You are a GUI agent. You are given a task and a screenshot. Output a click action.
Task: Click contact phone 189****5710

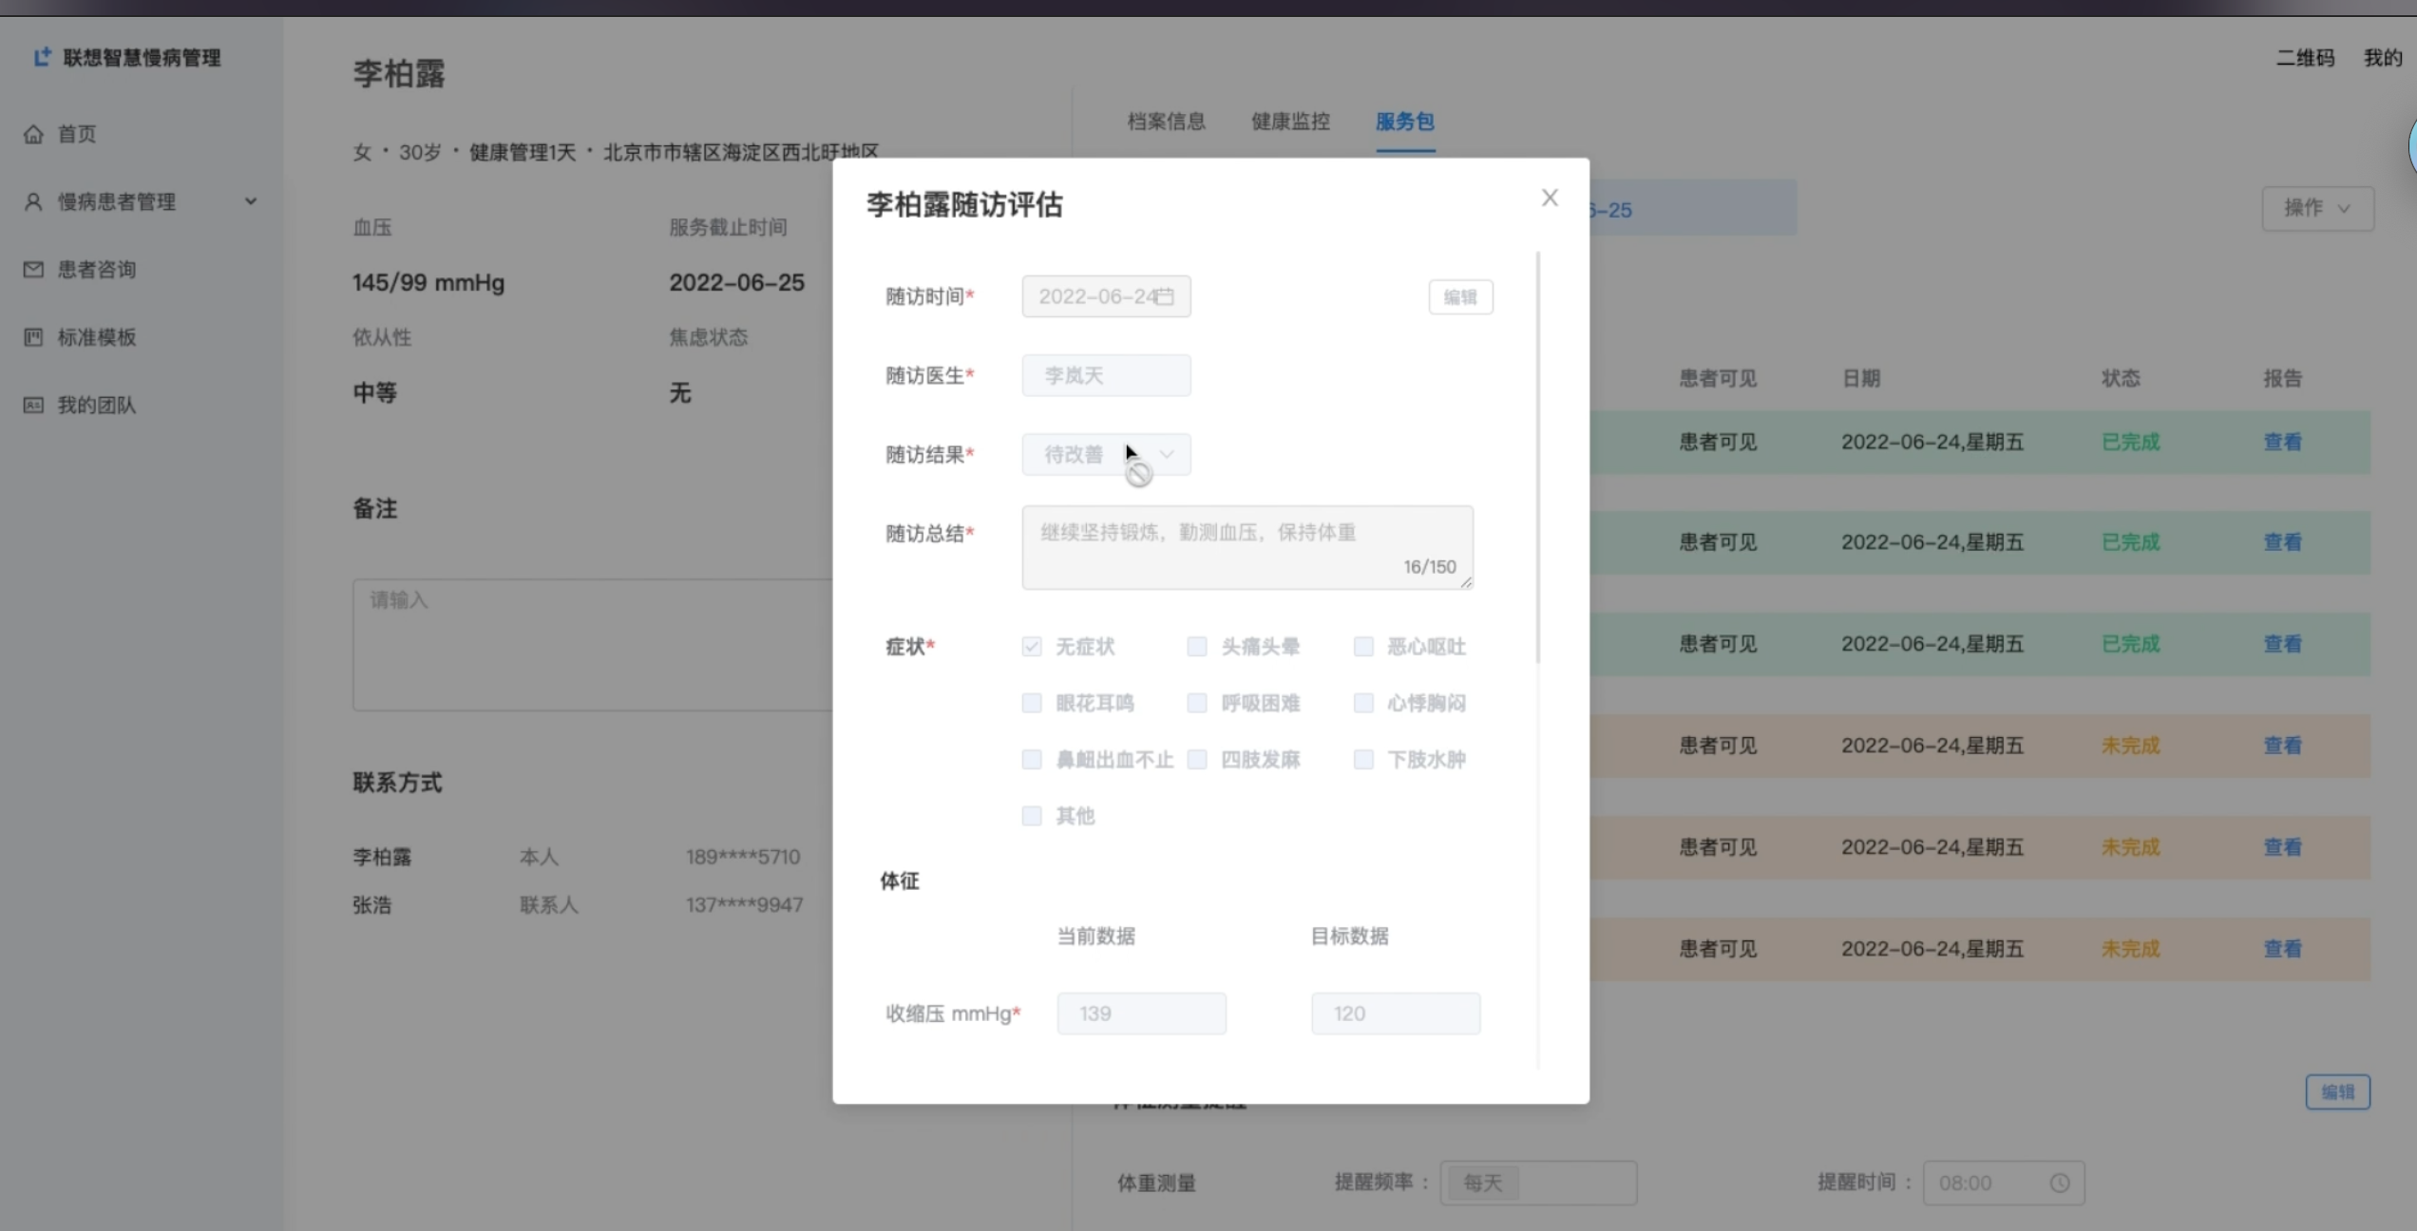[x=743, y=857]
